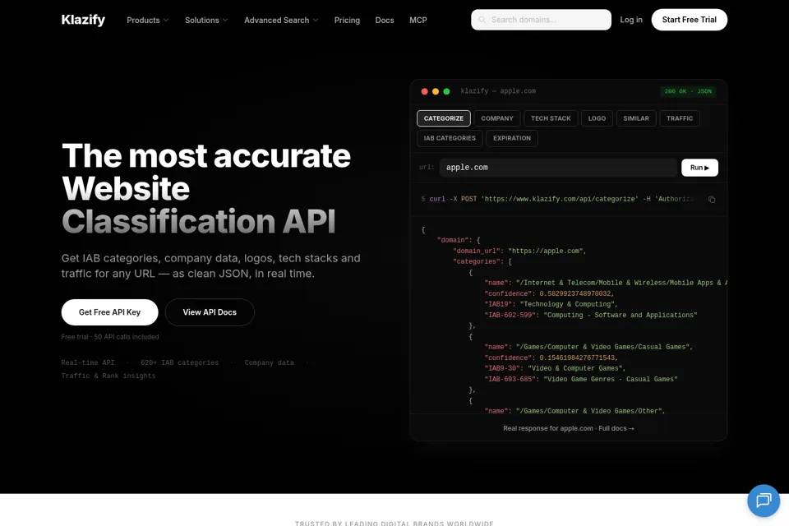Click the "620+ IAB categories" text

180,363
